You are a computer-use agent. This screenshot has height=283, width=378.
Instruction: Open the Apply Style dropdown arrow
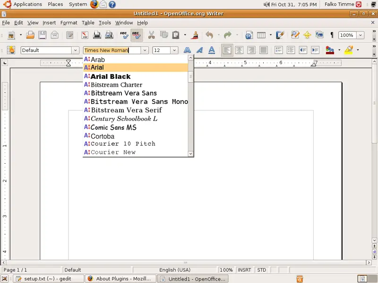[75, 50]
